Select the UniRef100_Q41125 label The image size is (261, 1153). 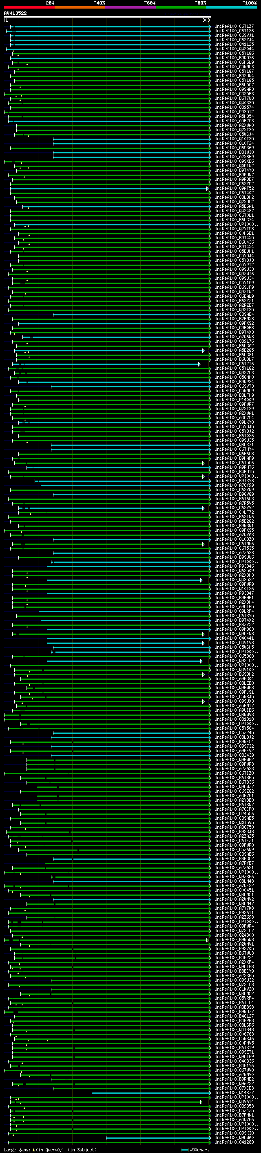coord(234,44)
